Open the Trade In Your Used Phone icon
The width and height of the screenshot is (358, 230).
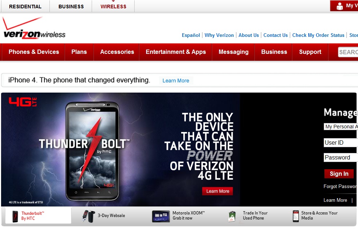tap(232, 216)
